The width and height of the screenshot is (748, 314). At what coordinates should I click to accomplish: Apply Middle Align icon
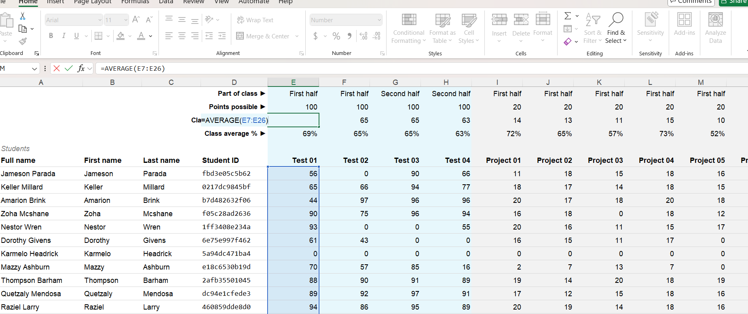(x=182, y=19)
